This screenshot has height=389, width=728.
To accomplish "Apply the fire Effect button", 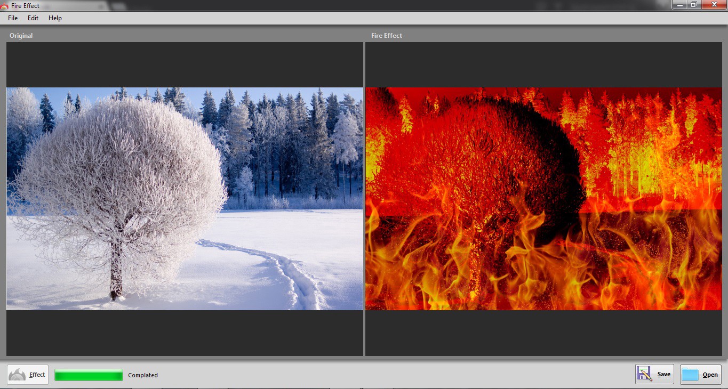I will (28, 375).
